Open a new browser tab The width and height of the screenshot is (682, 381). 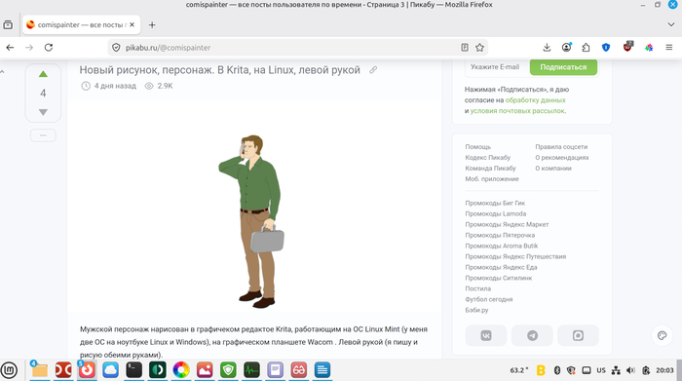(152, 24)
